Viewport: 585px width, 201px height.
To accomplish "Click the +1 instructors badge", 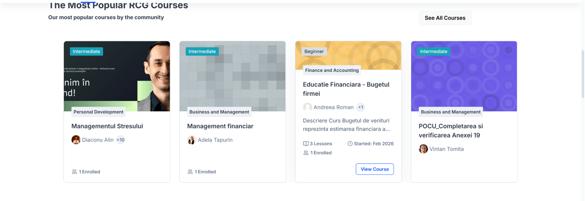I will click(360, 107).
